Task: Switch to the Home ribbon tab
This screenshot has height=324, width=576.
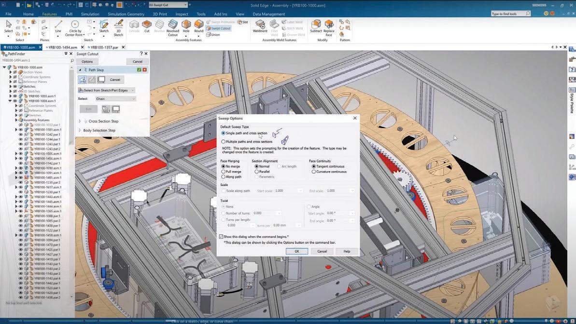Action: click(x=28, y=14)
